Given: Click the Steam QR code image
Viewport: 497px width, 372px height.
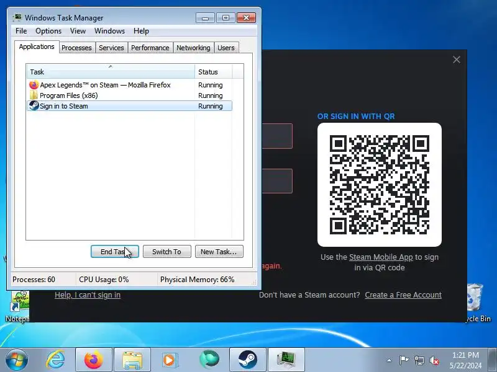Looking at the screenshot, I should [380, 185].
